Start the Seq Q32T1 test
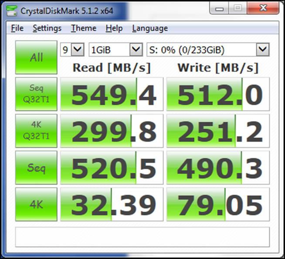This screenshot has width=285, height=259. tap(36, 94)
